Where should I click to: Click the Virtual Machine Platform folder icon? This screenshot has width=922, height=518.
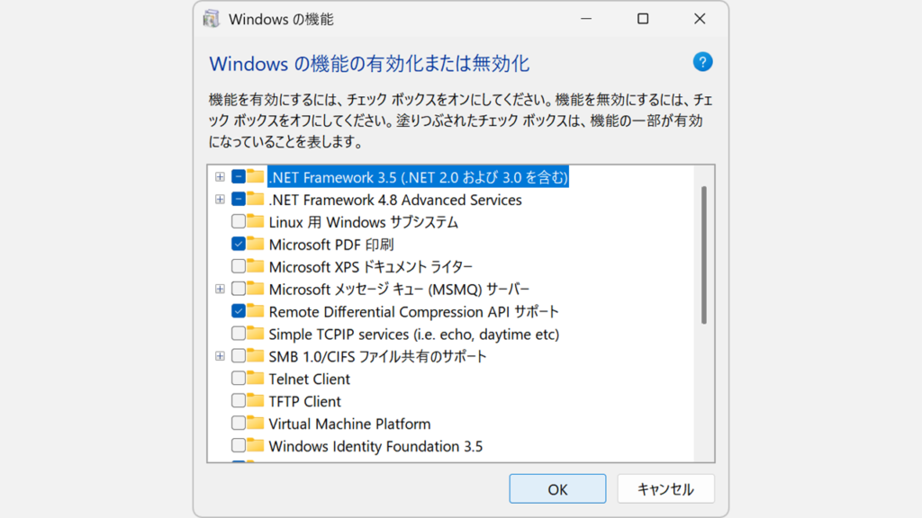pos(256,424)
